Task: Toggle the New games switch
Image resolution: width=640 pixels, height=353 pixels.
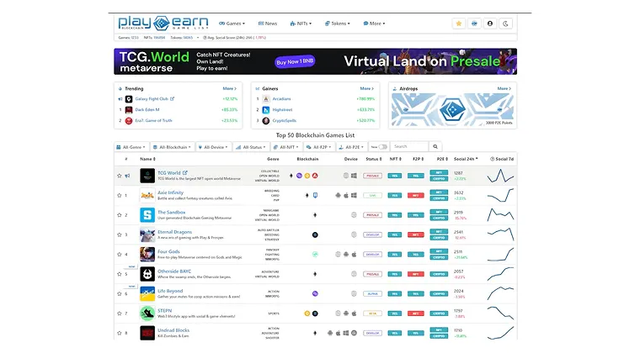Action: 382,146
